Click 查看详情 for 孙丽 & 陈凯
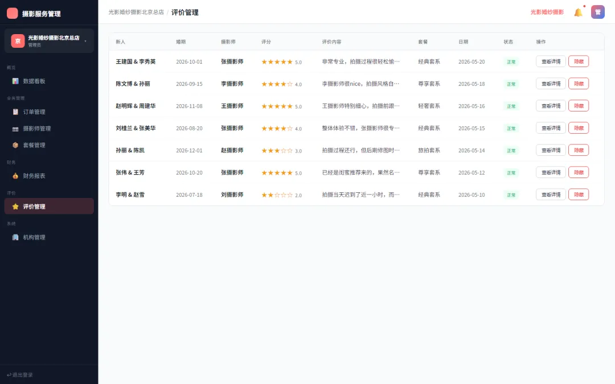615x384 pixels. [551, 150]
